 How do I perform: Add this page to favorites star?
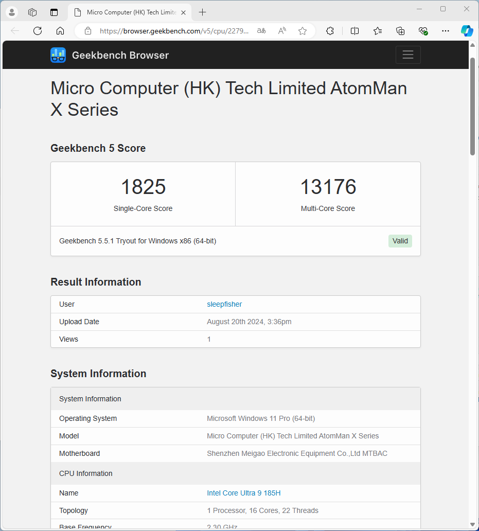click(303, 31)
